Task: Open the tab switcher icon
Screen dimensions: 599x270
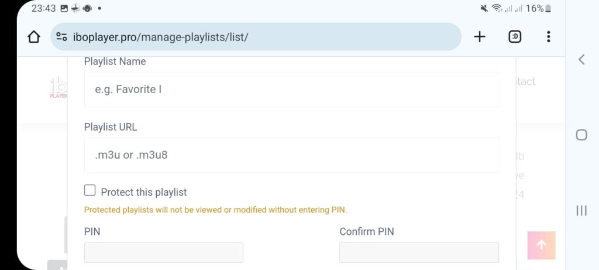Action: pyautogui.click(x=515, y=37)
